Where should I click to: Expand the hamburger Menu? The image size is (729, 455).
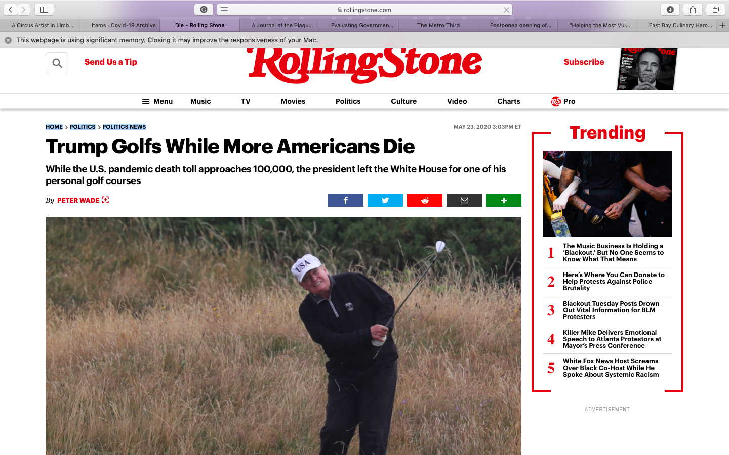[157, 101]
